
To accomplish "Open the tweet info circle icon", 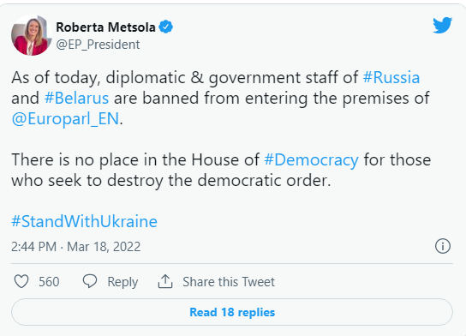I will pos(443,246).
